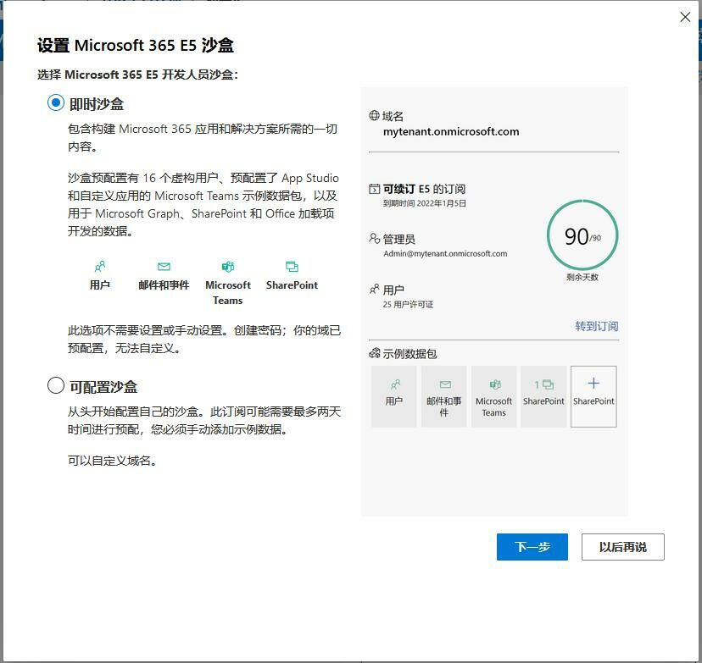Click the globe icon beside 域名

click(x=374, y=116)
